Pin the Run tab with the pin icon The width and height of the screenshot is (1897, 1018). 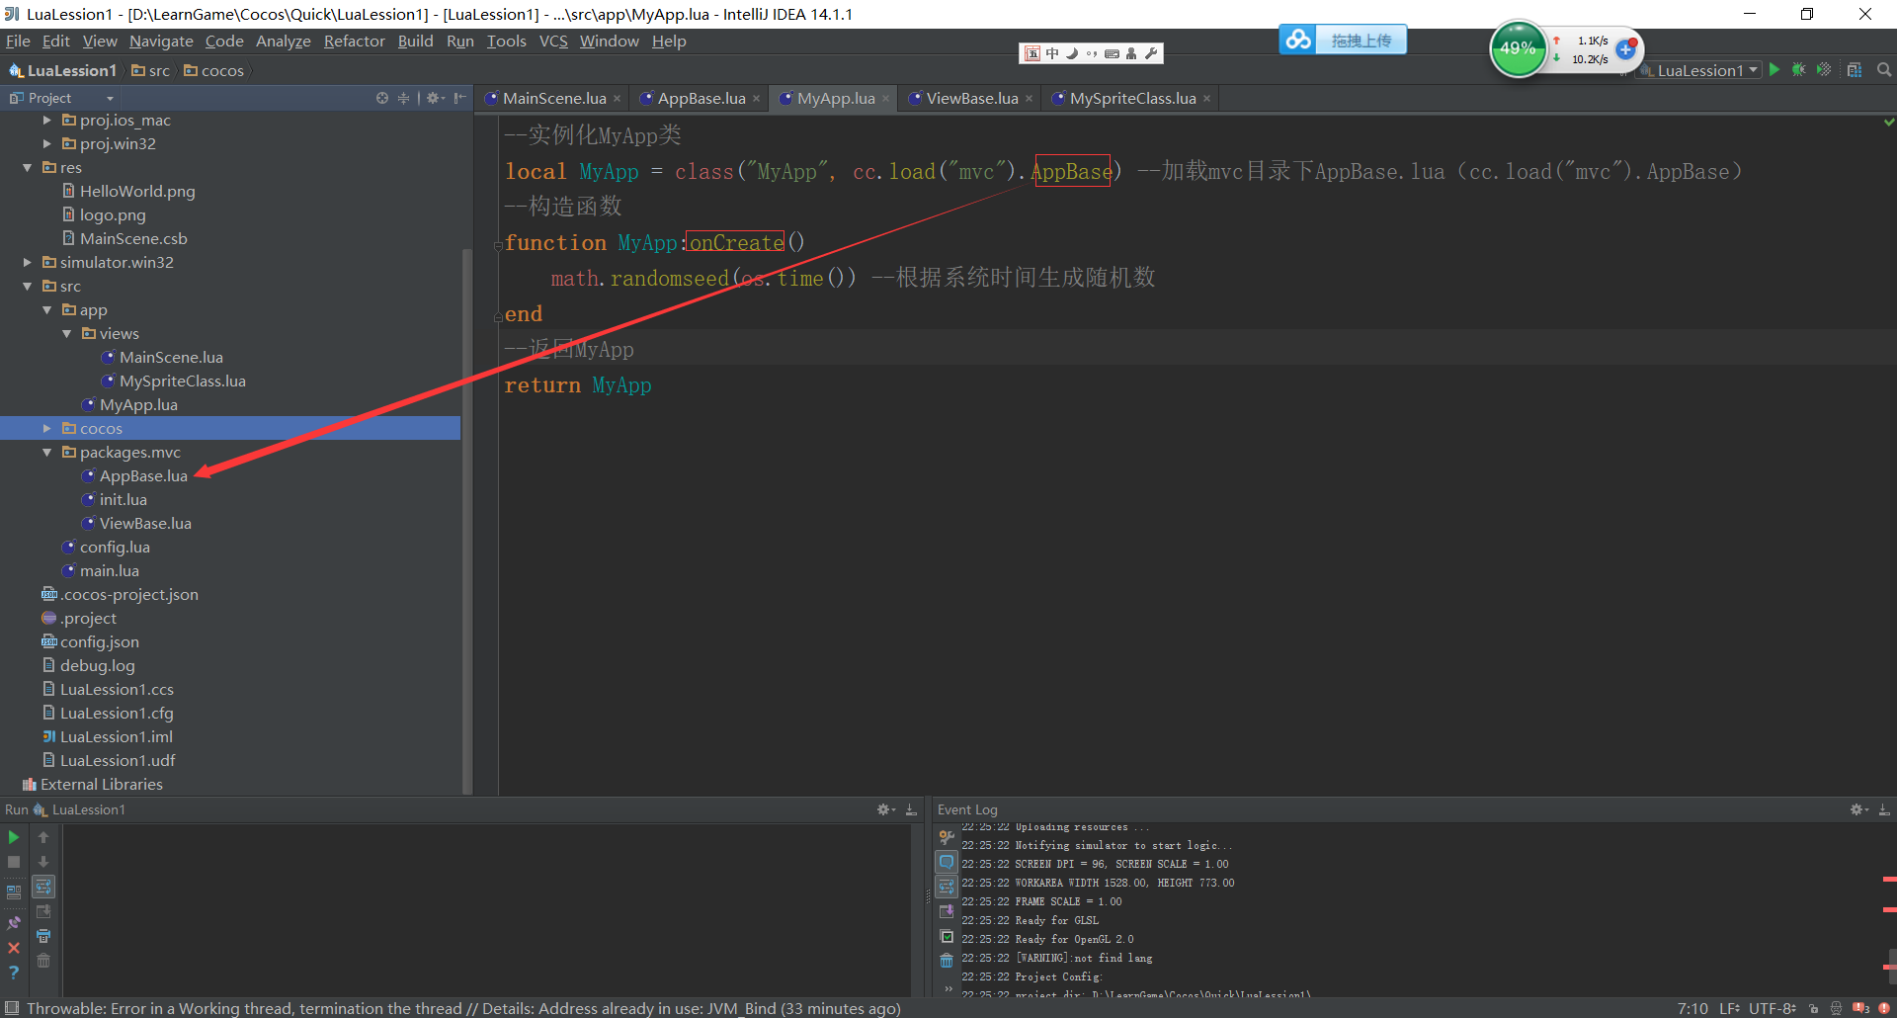(x=14, y=923)
